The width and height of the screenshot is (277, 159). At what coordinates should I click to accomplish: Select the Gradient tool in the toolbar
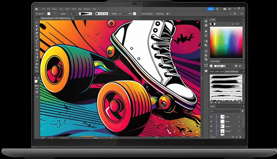37,57
